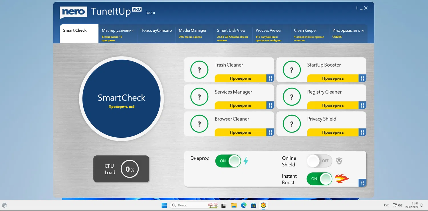Click the lightning bolt energy-saving icon
Image resolution: width=428 pixels, height=211 pixels.
[x=246, y=161]
